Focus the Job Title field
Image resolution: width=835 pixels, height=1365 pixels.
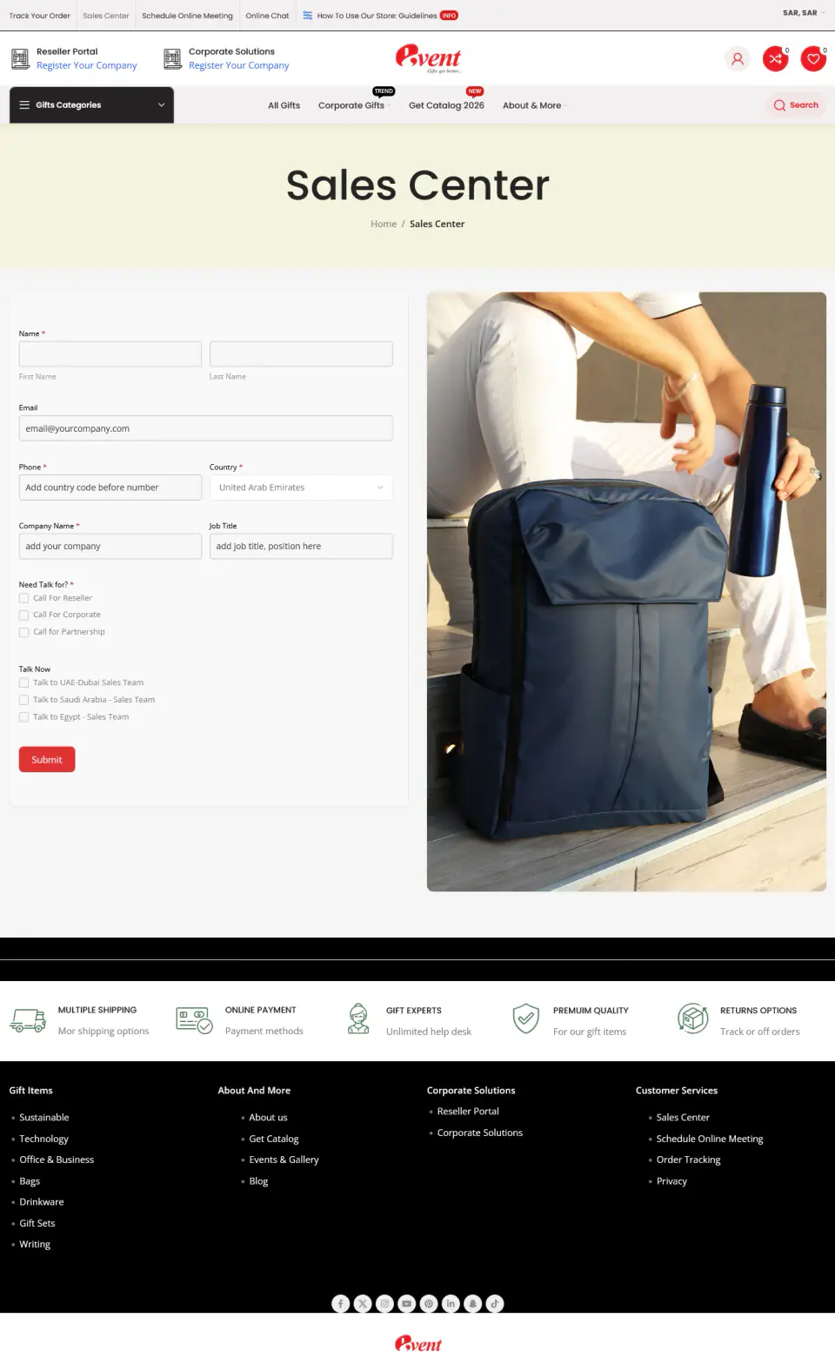[301, 546]
